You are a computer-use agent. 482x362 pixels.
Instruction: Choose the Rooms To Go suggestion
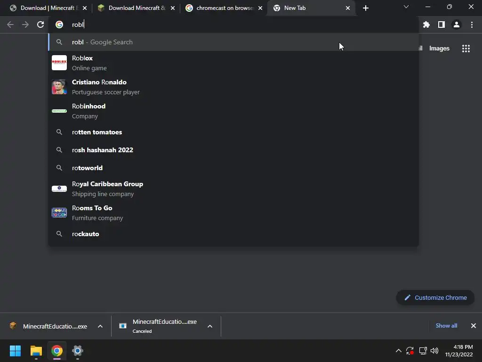233,213
